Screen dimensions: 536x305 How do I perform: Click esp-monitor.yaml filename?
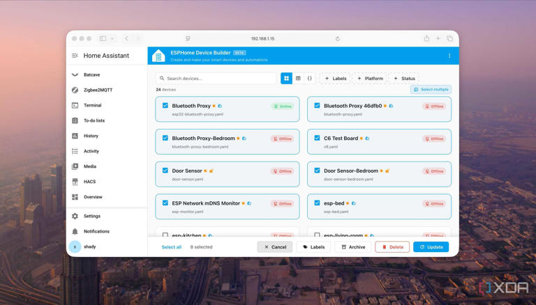coord(188,212)
